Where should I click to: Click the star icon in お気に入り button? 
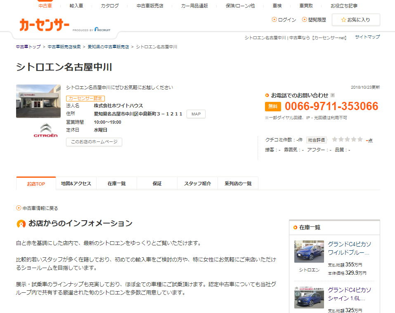343,20
